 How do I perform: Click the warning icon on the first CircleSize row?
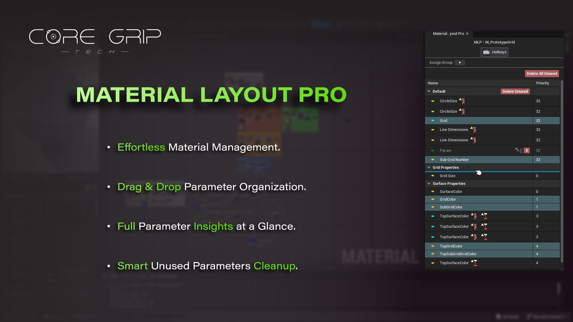click(x=462, y=101)
